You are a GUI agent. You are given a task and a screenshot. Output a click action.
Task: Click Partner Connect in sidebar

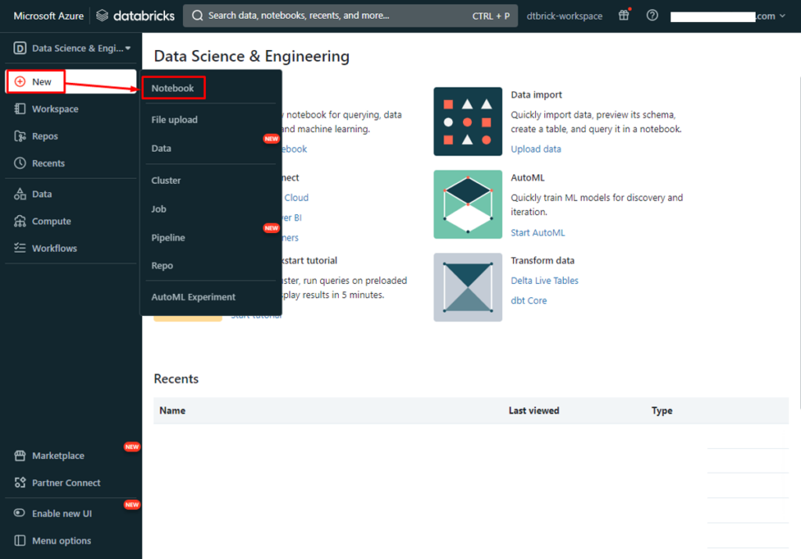(66, 483)
